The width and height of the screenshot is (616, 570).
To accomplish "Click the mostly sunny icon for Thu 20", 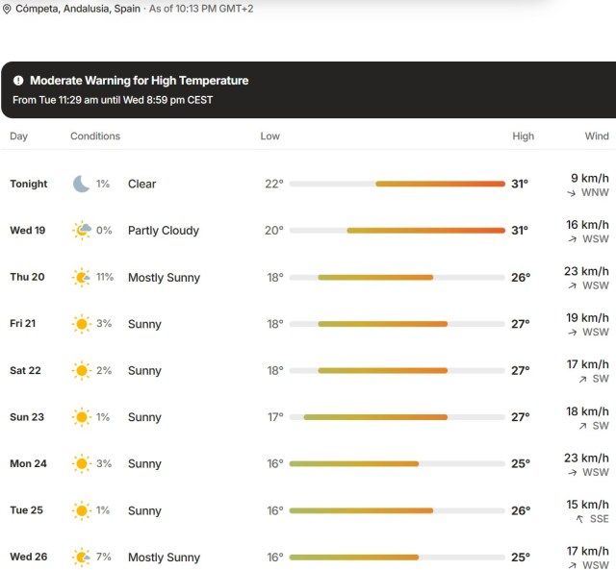I will (x=81, y=278).
